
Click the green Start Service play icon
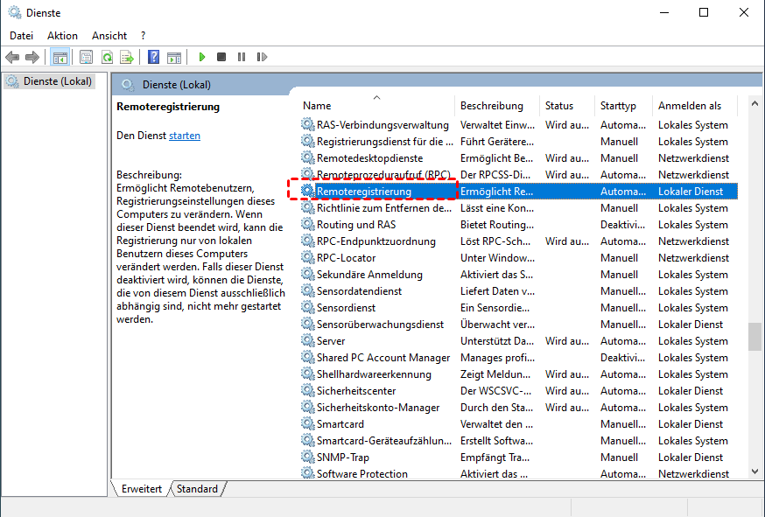click(x=201, y=57)
